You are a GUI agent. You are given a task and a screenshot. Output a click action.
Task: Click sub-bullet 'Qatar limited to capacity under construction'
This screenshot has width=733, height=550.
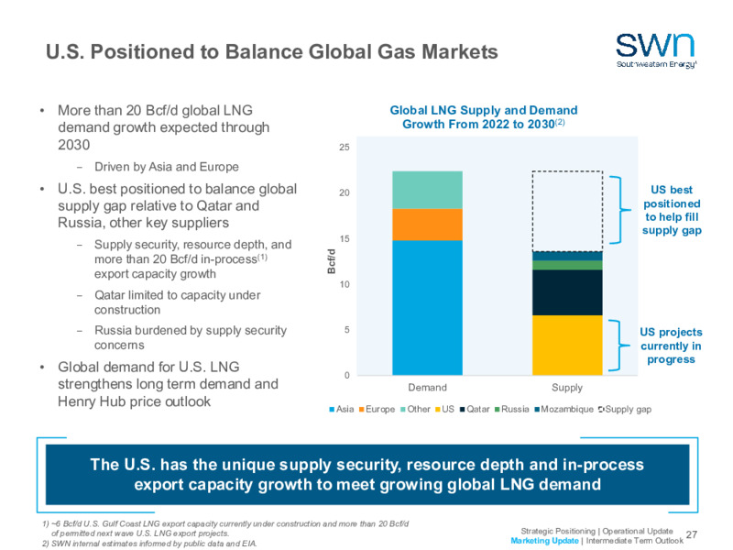click(x=177, y=302)
